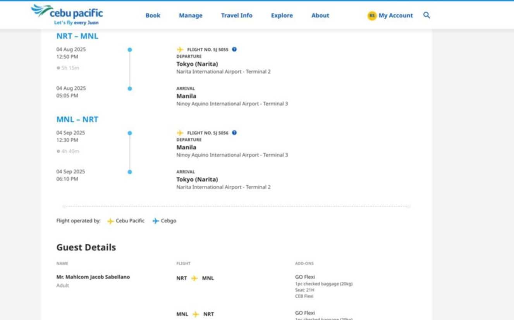This screenshot has width=514, height=320.
Task: Click the yellow Cebu Pacific operator icon
Action: click(x=110, y=221)
